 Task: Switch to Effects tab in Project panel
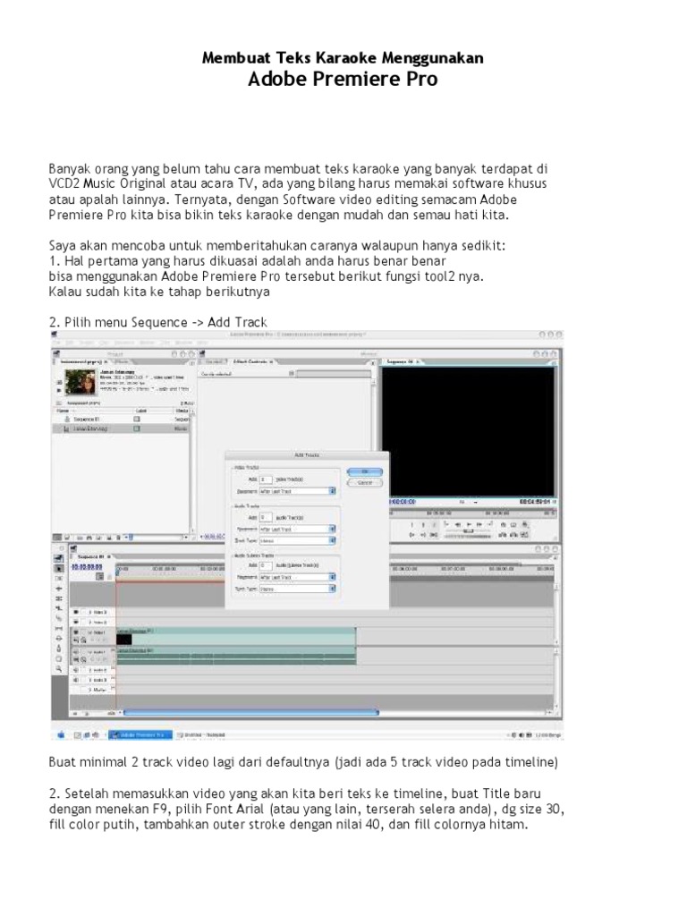(x=122, y=361)
